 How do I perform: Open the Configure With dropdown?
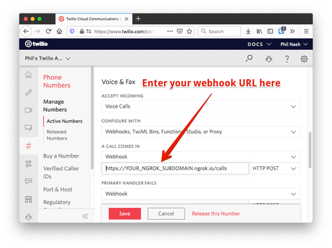point(201,132)
